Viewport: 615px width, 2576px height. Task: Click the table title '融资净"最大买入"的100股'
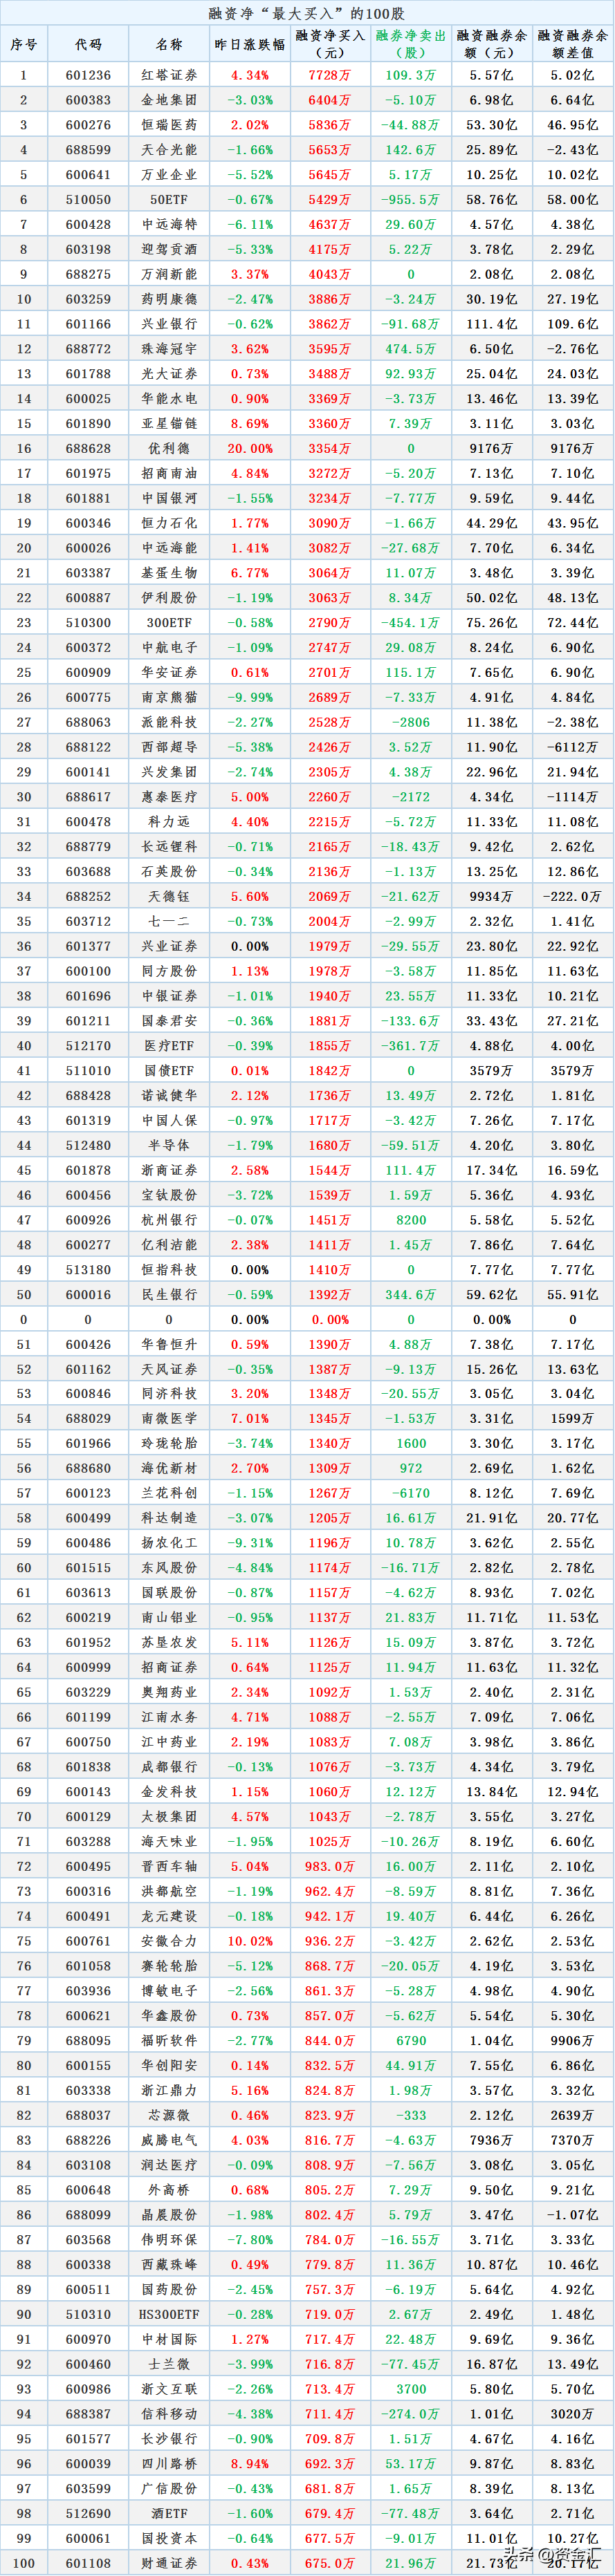pyautogui.click(x=307, y=13)
